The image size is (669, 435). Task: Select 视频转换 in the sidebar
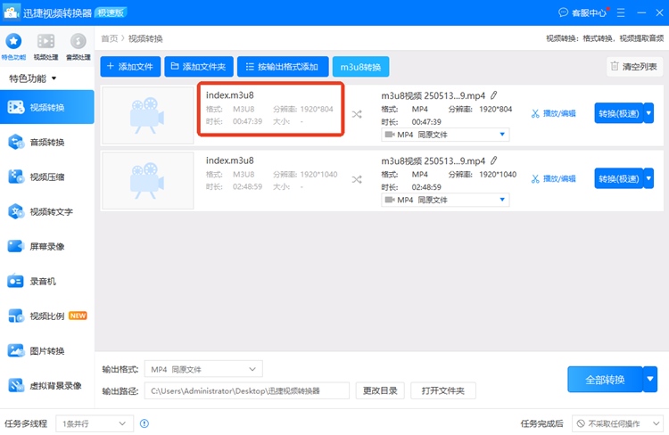(x=47, y=107)
